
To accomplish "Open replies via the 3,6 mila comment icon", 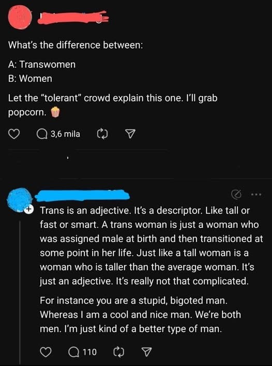I will pos(58,134).
